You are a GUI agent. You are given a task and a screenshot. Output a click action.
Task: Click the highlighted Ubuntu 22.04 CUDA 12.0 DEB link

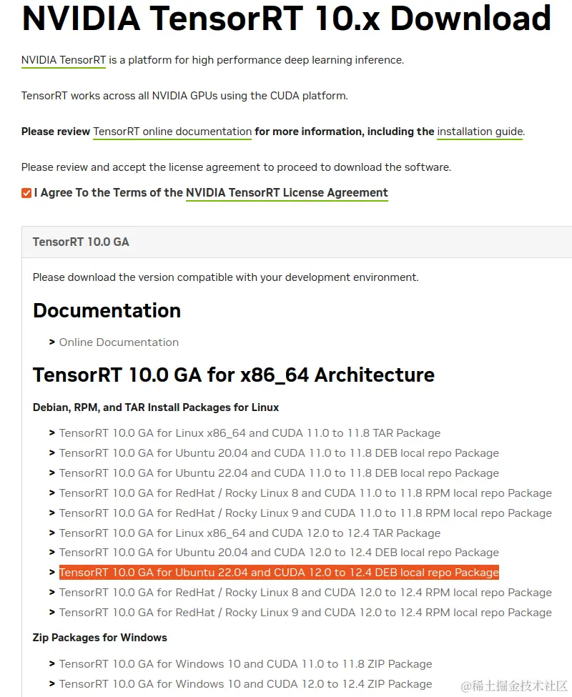(x=279, y=572)
